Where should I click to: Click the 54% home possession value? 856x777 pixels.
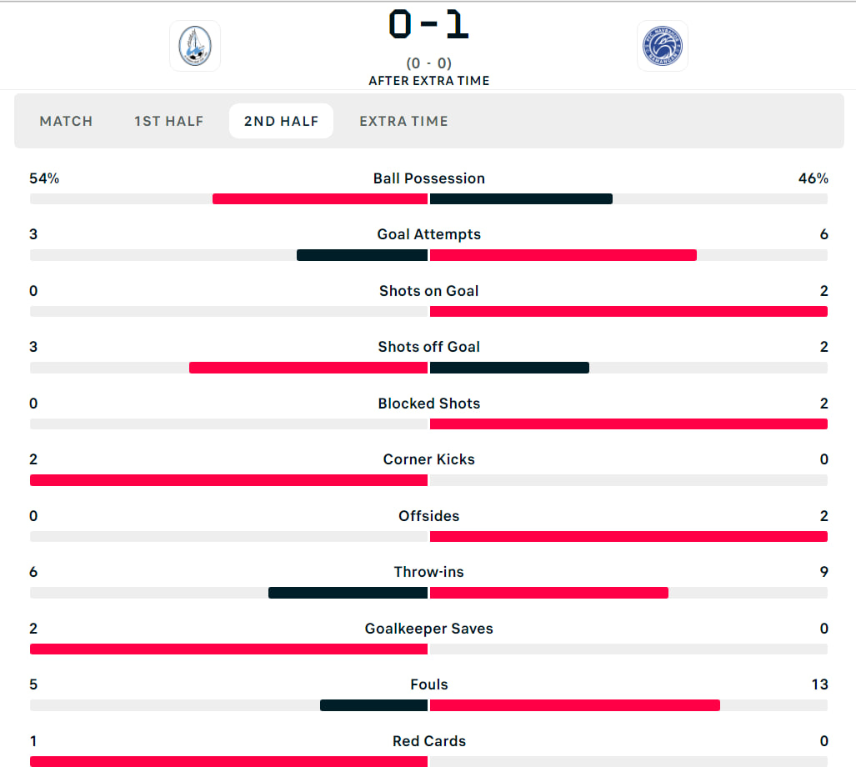tap(44, 178)
